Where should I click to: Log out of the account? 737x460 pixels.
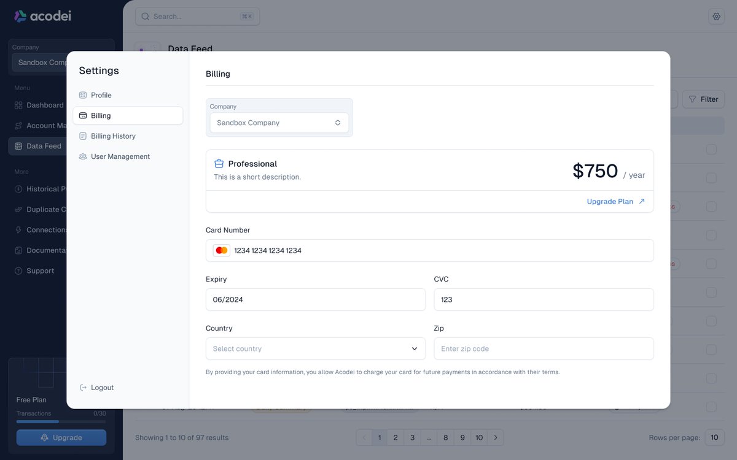97,388
